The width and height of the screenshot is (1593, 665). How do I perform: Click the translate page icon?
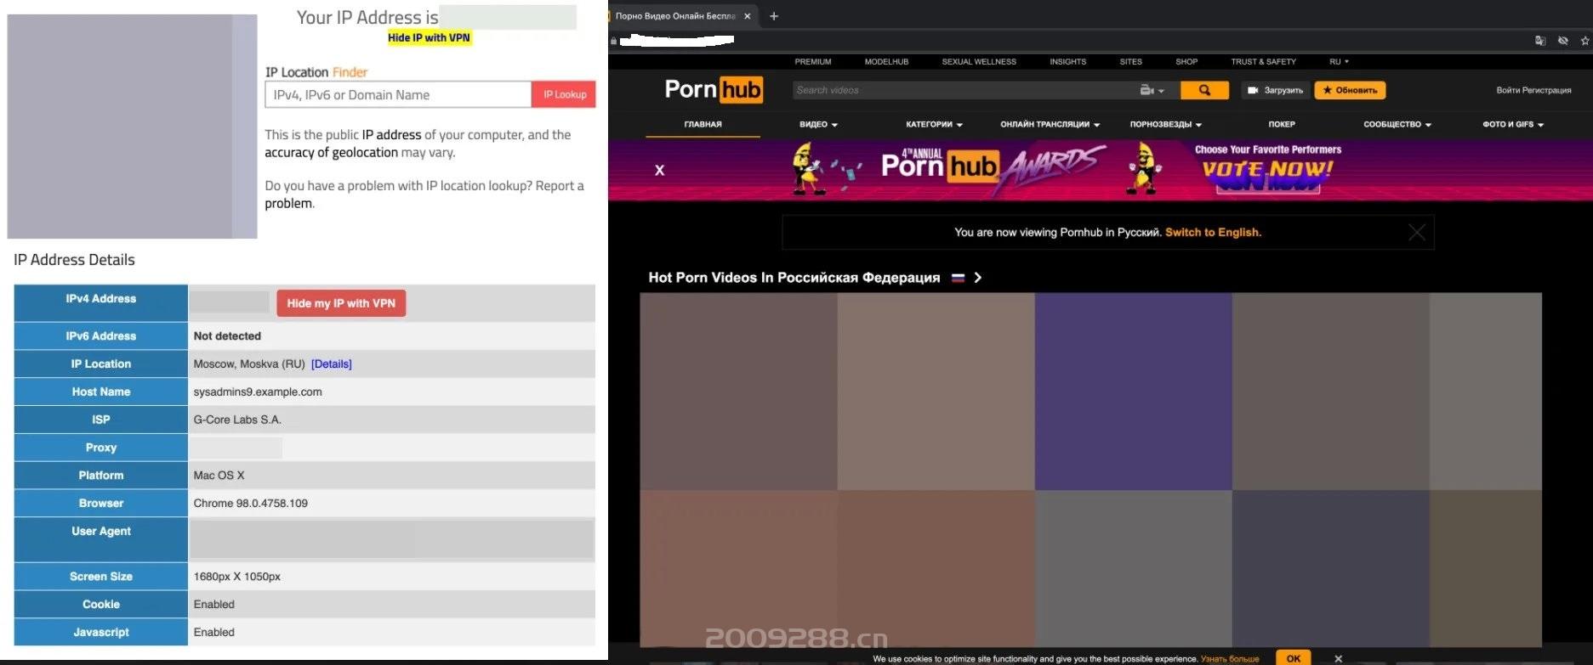click(1539, 41)
